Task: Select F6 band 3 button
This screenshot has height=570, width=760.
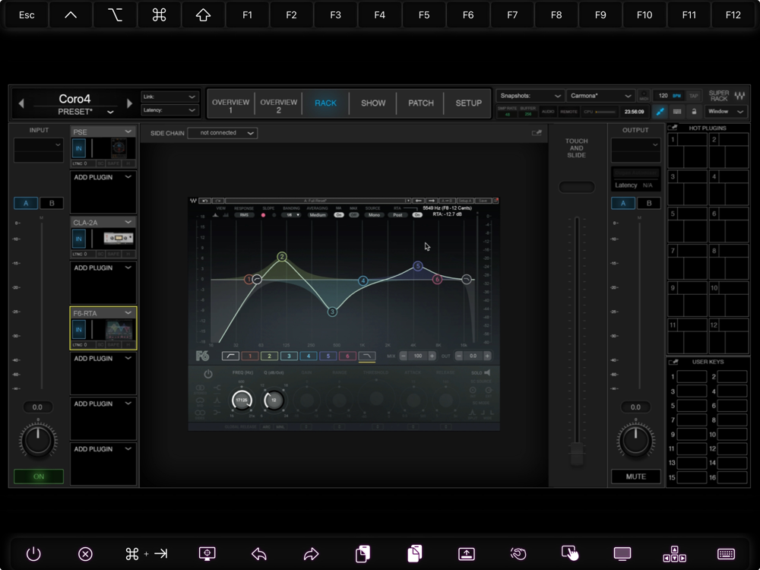Action: (289, 356)
